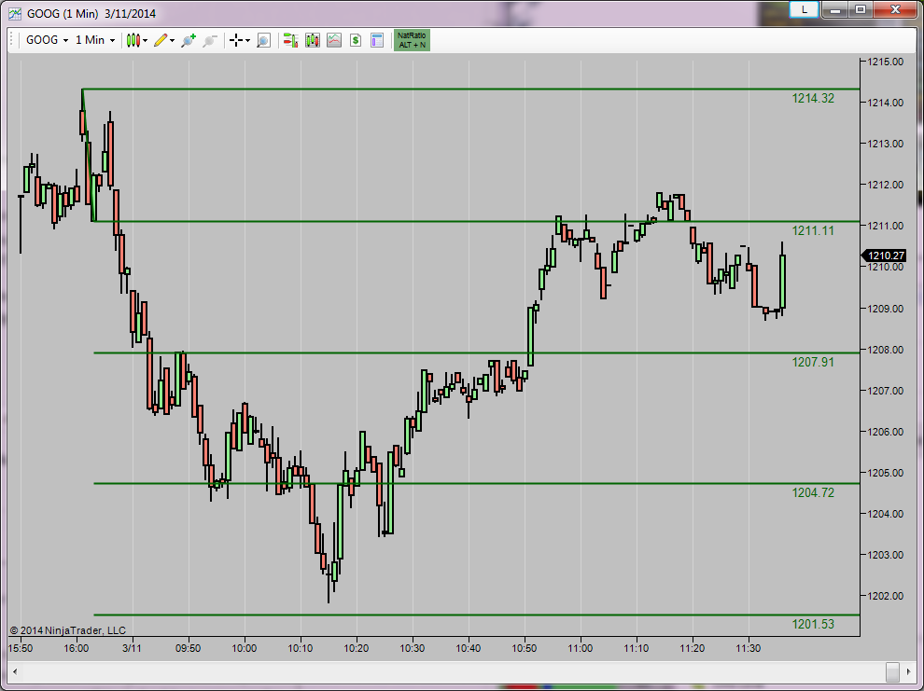924x691 pixels.
Task: Click the NatRatio ALT + N button
Action: click(412, 40)
